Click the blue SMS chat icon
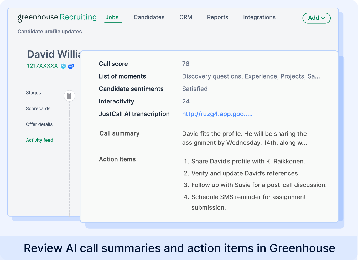Screen dimensions: 358x260 pyautogui.click(x=71, y=66)
